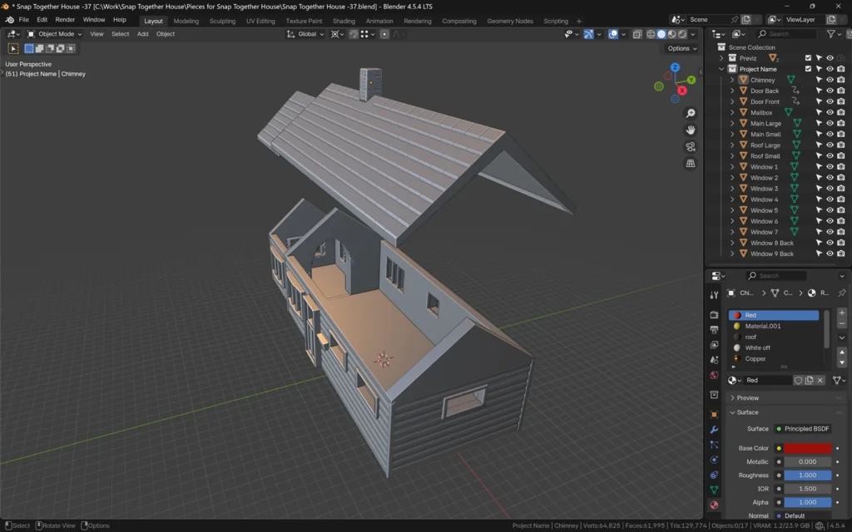852x532 pixels.
Task: Hide the Chimney object in the outliner
Action: pyautogui.click(x=830, y=80)
